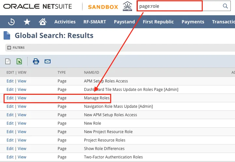
Task: Open the Recent Records clock icon
Action: pyautogui.click(x=11, y=22)
